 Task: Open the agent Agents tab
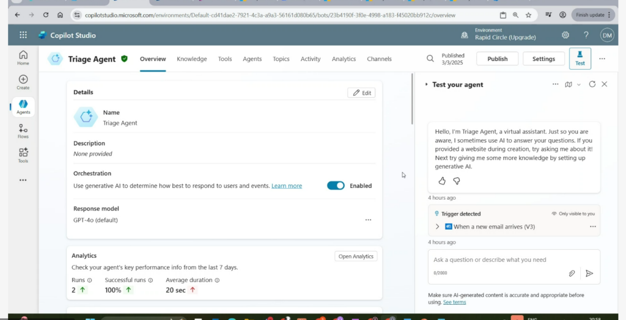(252, 59)
